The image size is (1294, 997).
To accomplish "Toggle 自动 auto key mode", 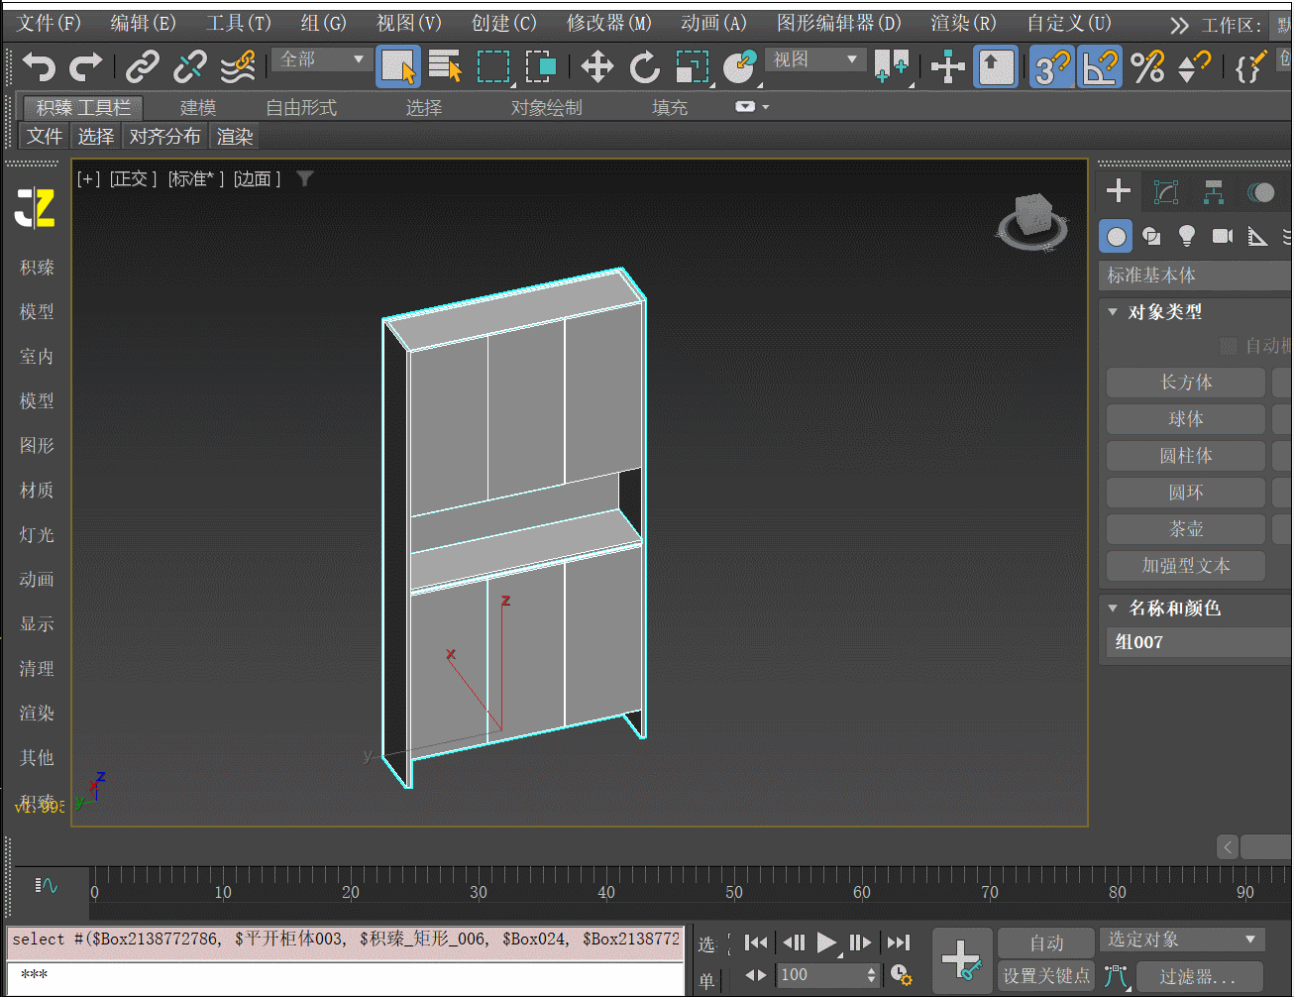I will tap(1046, 943).
